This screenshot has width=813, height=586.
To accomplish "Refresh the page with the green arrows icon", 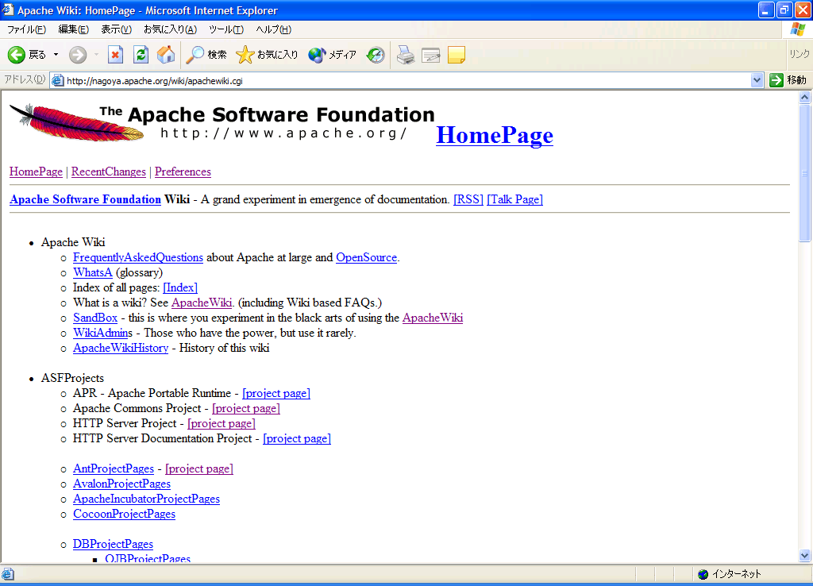I will [x=141, y=55].
